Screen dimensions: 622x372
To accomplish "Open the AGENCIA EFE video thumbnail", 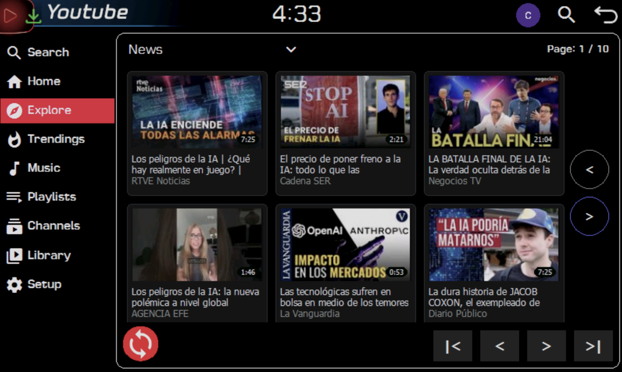I will [197, 244].
